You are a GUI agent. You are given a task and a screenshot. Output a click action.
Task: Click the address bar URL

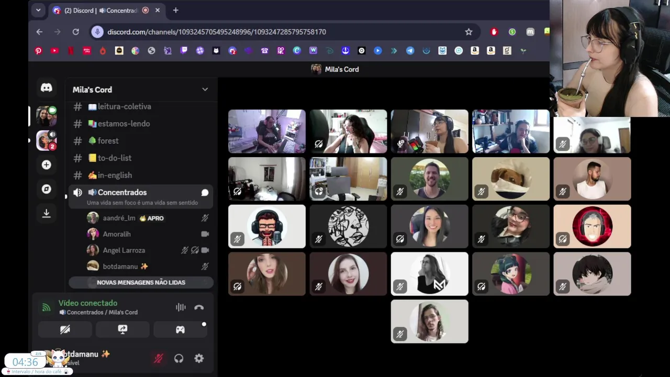point(217,32)
